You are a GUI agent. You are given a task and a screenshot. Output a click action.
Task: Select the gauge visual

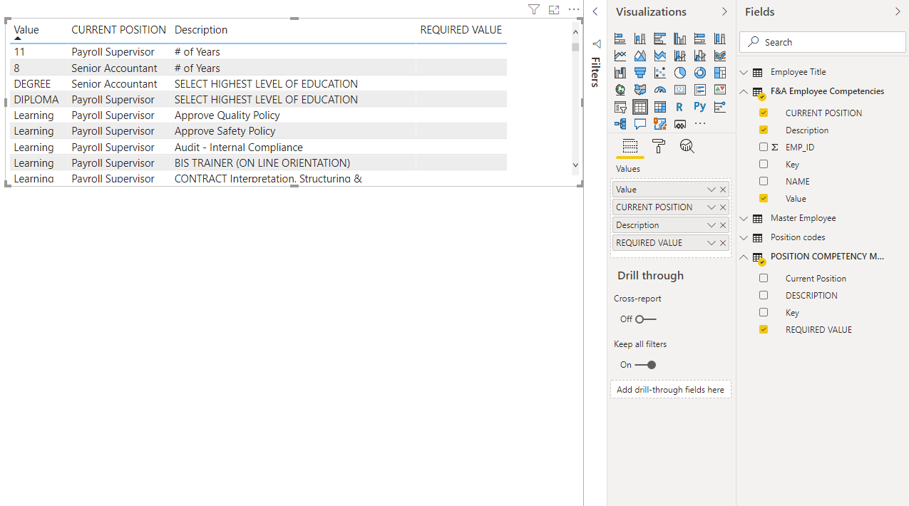[660, 90]
